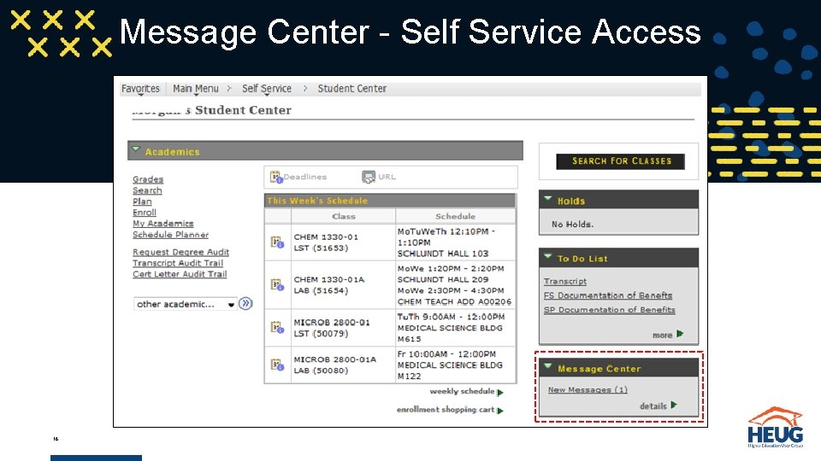This screenshot has height=461, width=821.
Task: Click the weekly schedule green arrow
Action: point(500,392)
